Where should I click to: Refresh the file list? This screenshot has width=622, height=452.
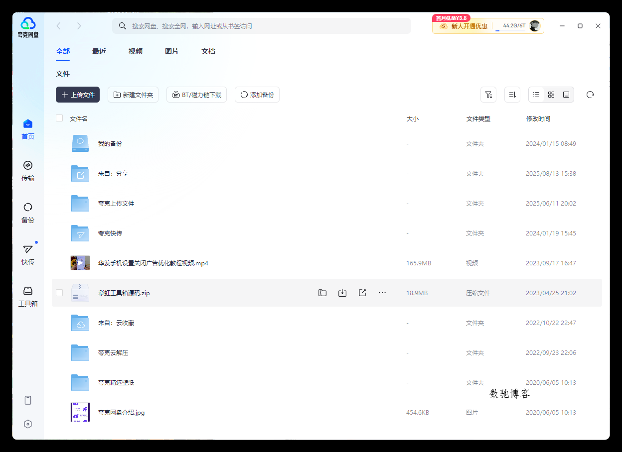coord(590,95)
